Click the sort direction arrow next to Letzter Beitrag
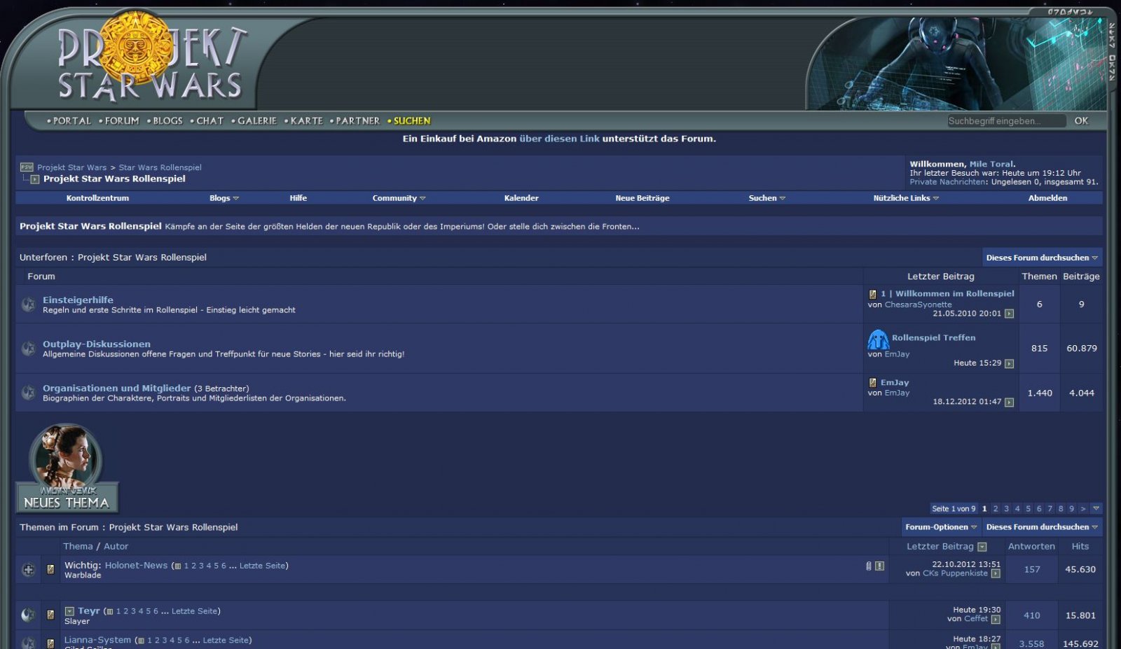Screen dimensions: 1121x649 coord(982,547)
